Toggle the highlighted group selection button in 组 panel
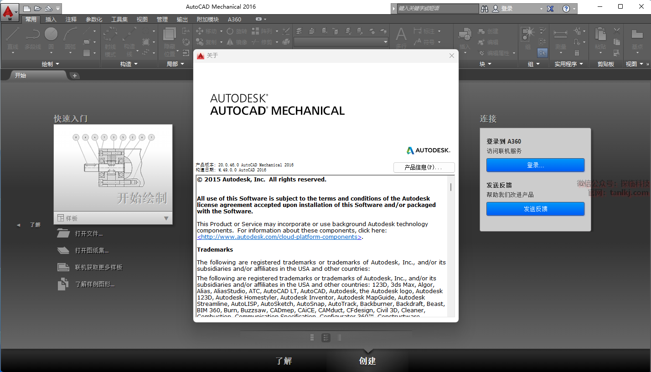The image size is (651, 372). tap(542, 53)
